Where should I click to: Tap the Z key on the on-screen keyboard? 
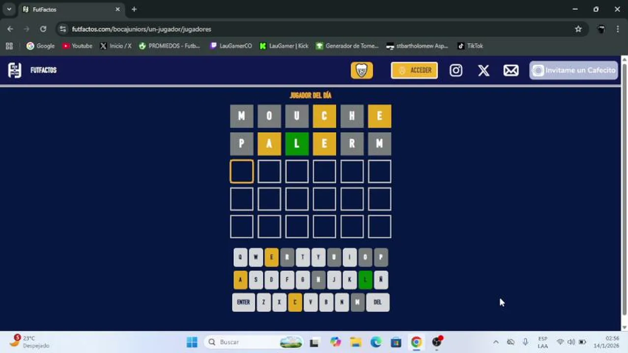click(263, 303)
